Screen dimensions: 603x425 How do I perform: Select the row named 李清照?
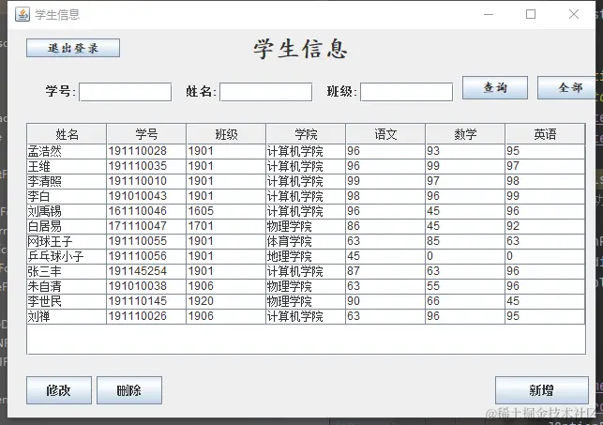pyautogui.click(x=306, y=181)
